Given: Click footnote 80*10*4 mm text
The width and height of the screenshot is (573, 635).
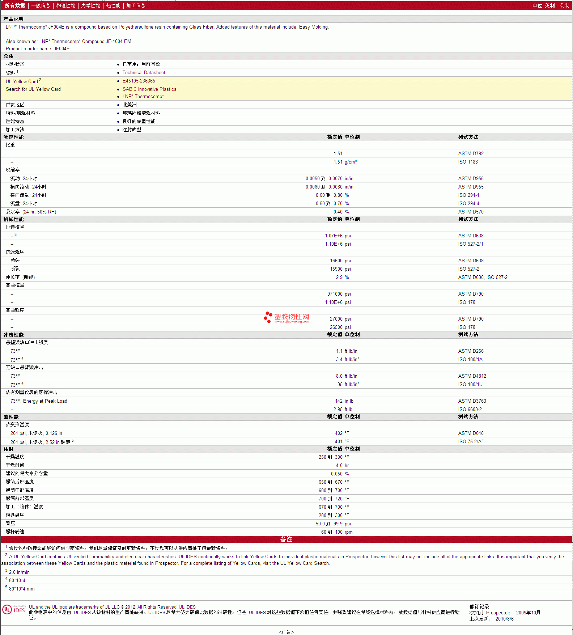Looking at the screenshot, I should coord(22,589).
